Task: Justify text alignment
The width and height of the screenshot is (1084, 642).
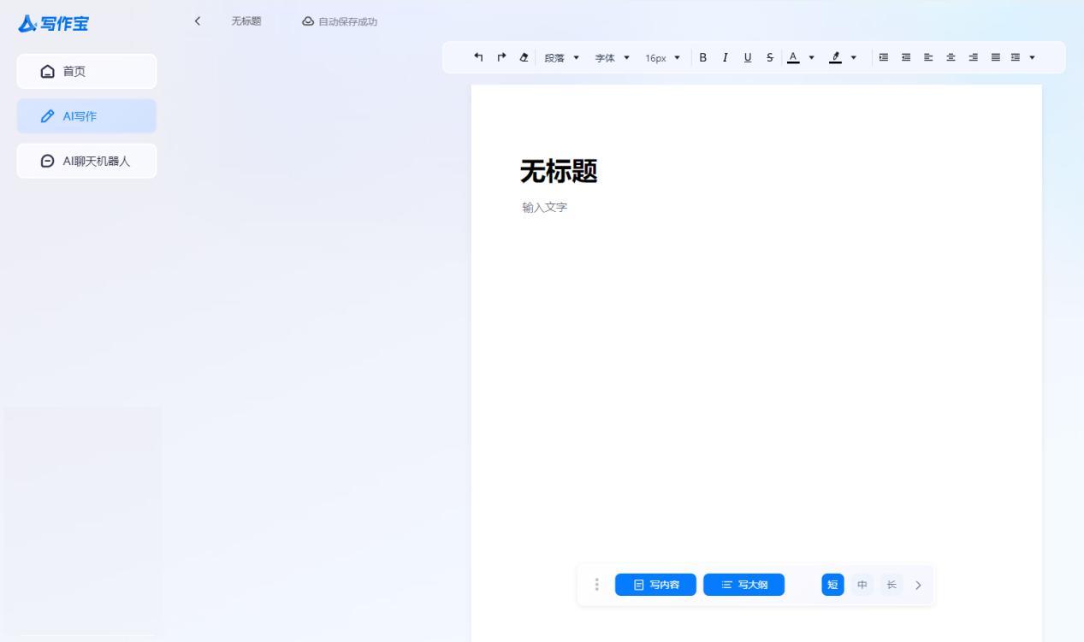Action: tap(996, 57)
